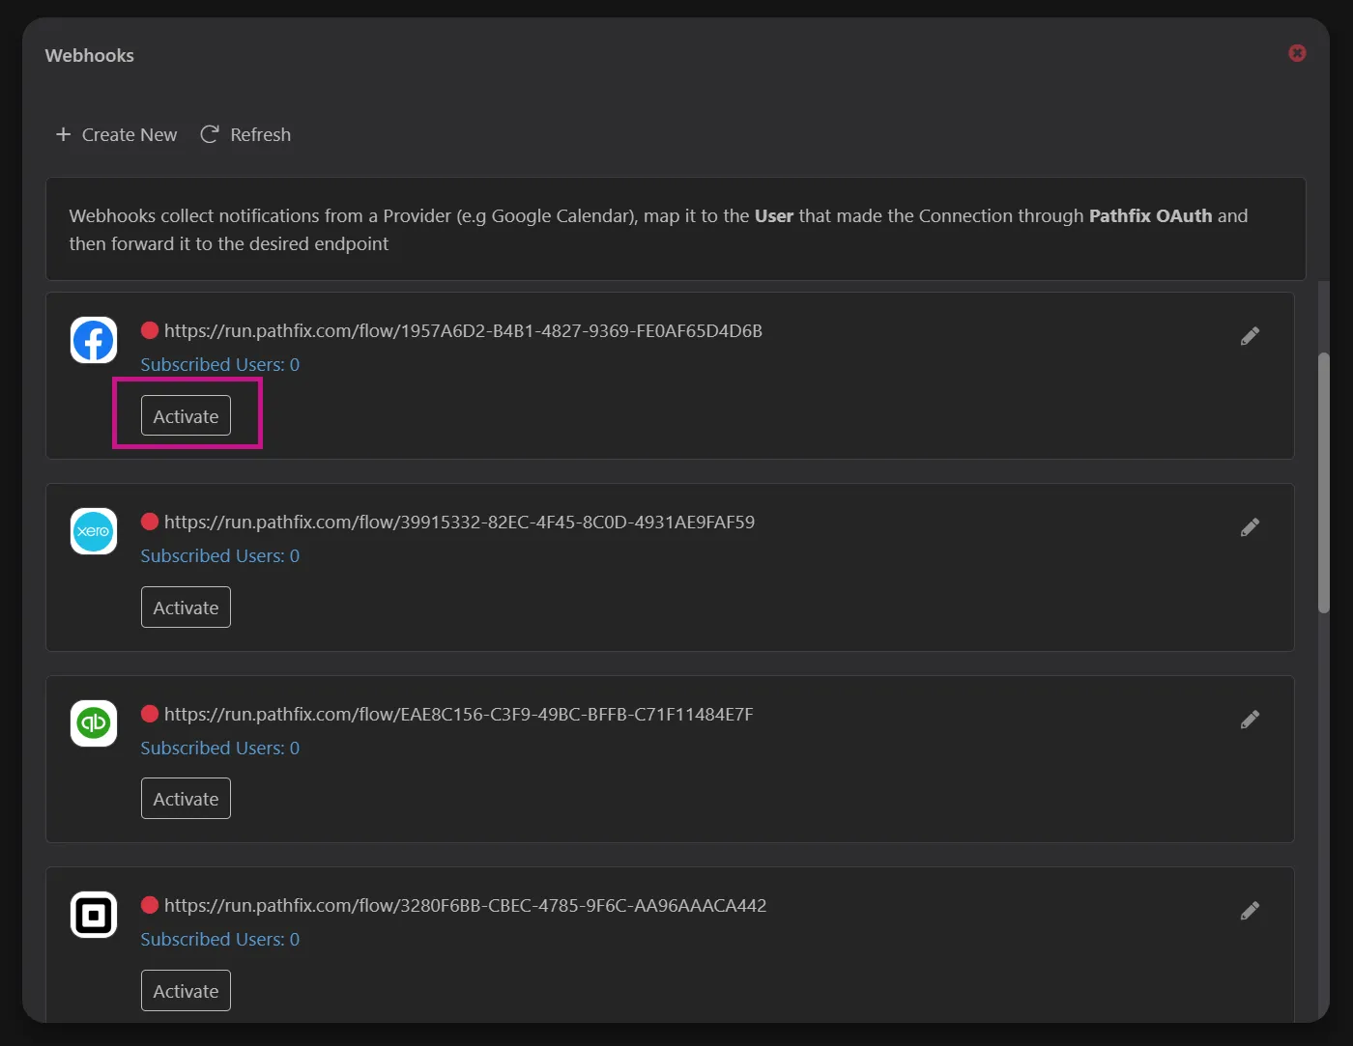Activate the Xero webhook
Screen dimensions: 1353x1046
coord(186,608)
